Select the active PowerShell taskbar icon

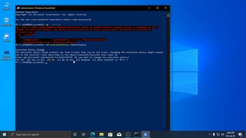click(146, 135)
